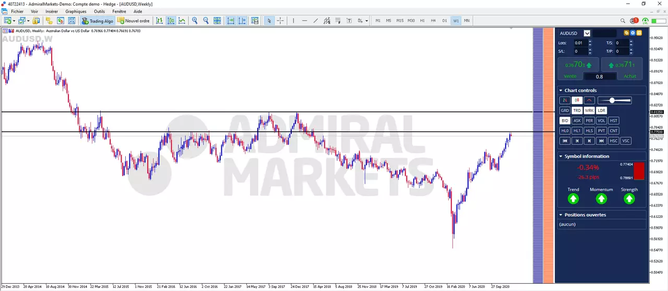The height and width of the screenshot is (291, 668).
Task: Open the AUDUSD symbol dropdown
Action: (587, 33)
